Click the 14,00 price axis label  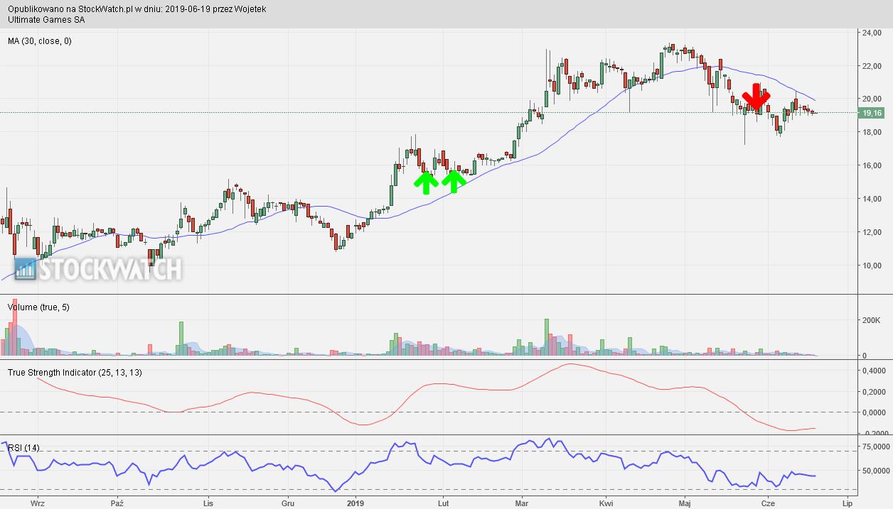click(872, 199)
